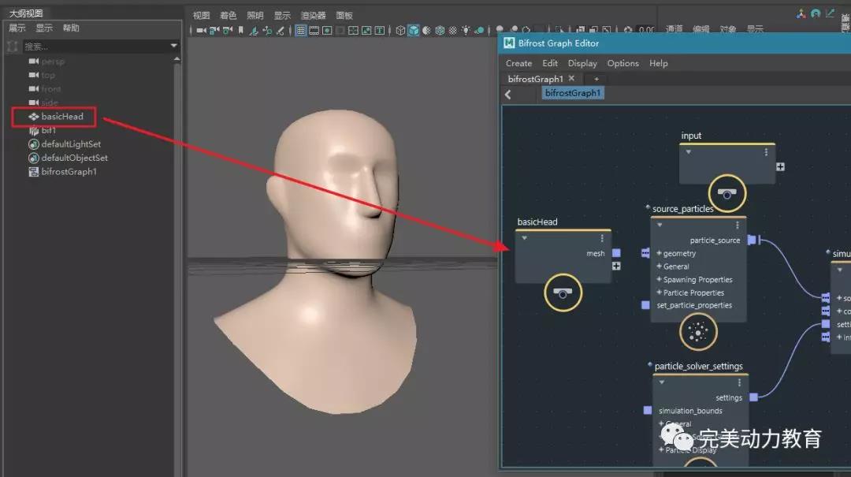851x477 pixels.
Task: Click the basicHead node's round icon
Action: 563,293
